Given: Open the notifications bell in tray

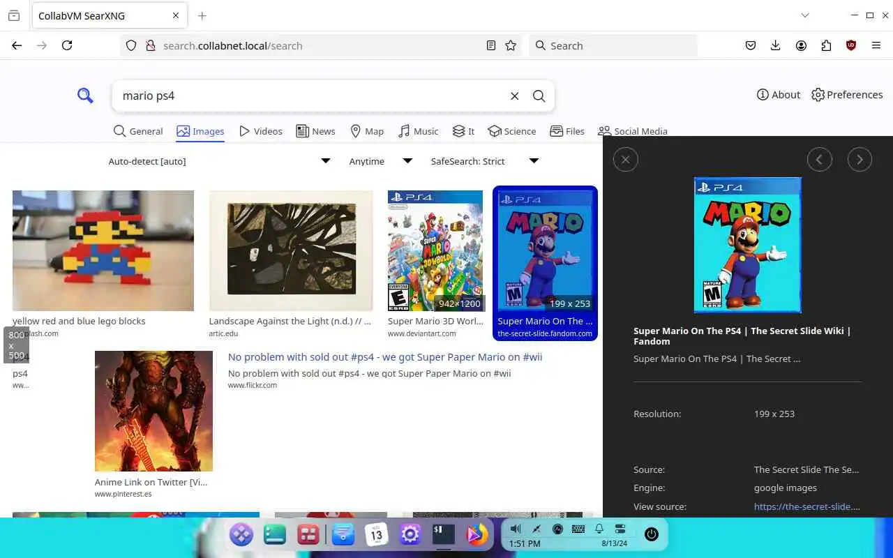Looking at the screenshot, I should [599, 529].
